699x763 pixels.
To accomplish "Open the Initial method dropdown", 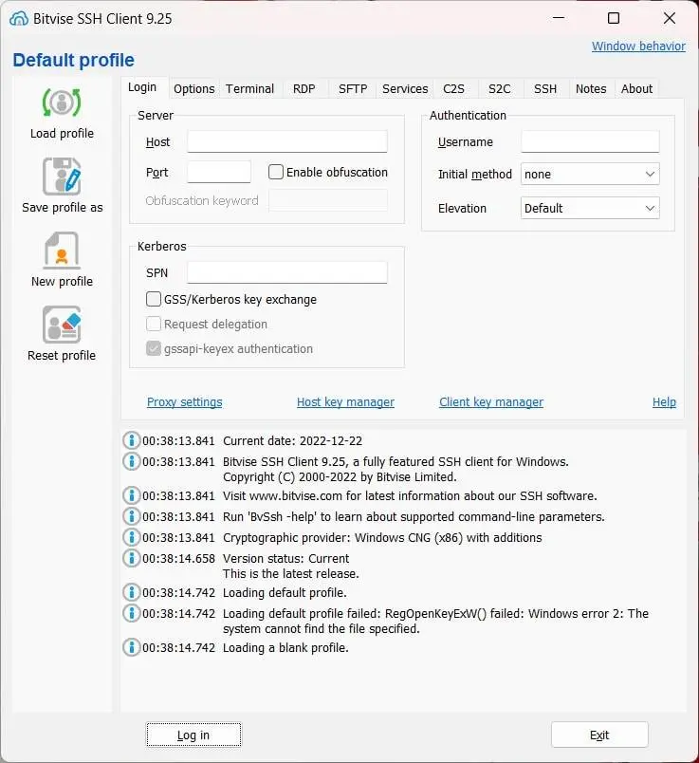I will (590, 175).
